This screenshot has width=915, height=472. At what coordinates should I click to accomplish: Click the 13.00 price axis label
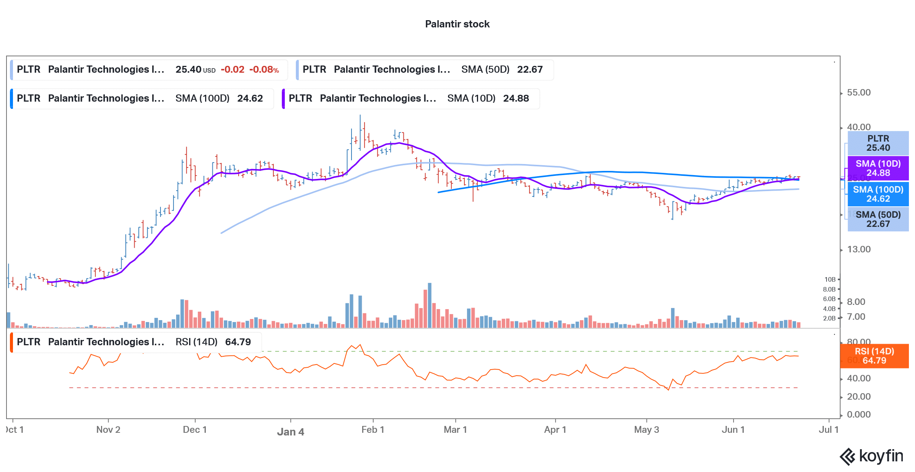[859, 250]
